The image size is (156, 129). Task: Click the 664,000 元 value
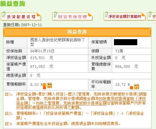pos(127,67)
